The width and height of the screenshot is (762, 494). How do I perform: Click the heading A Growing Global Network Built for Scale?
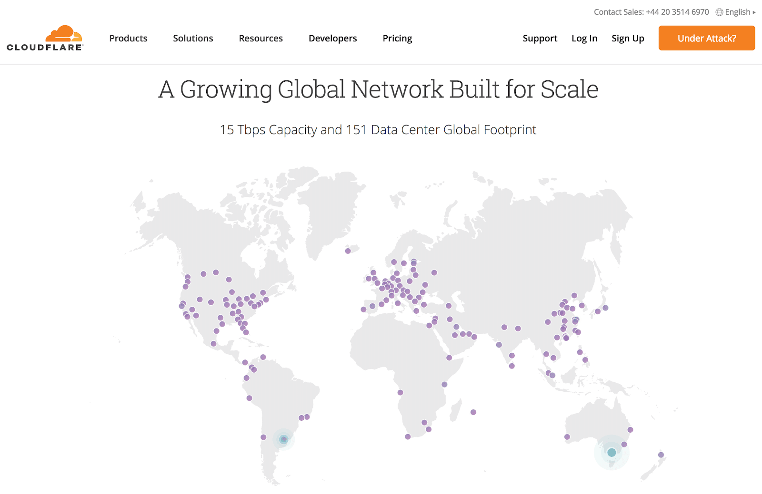point(378,89)
